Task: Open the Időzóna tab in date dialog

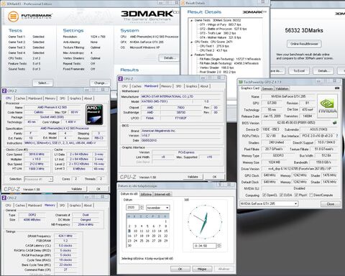Action: (146, 194)
